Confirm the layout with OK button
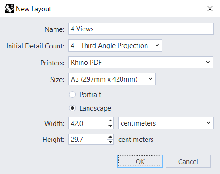The width and height of the screenshot is (220, 174). 140,161
